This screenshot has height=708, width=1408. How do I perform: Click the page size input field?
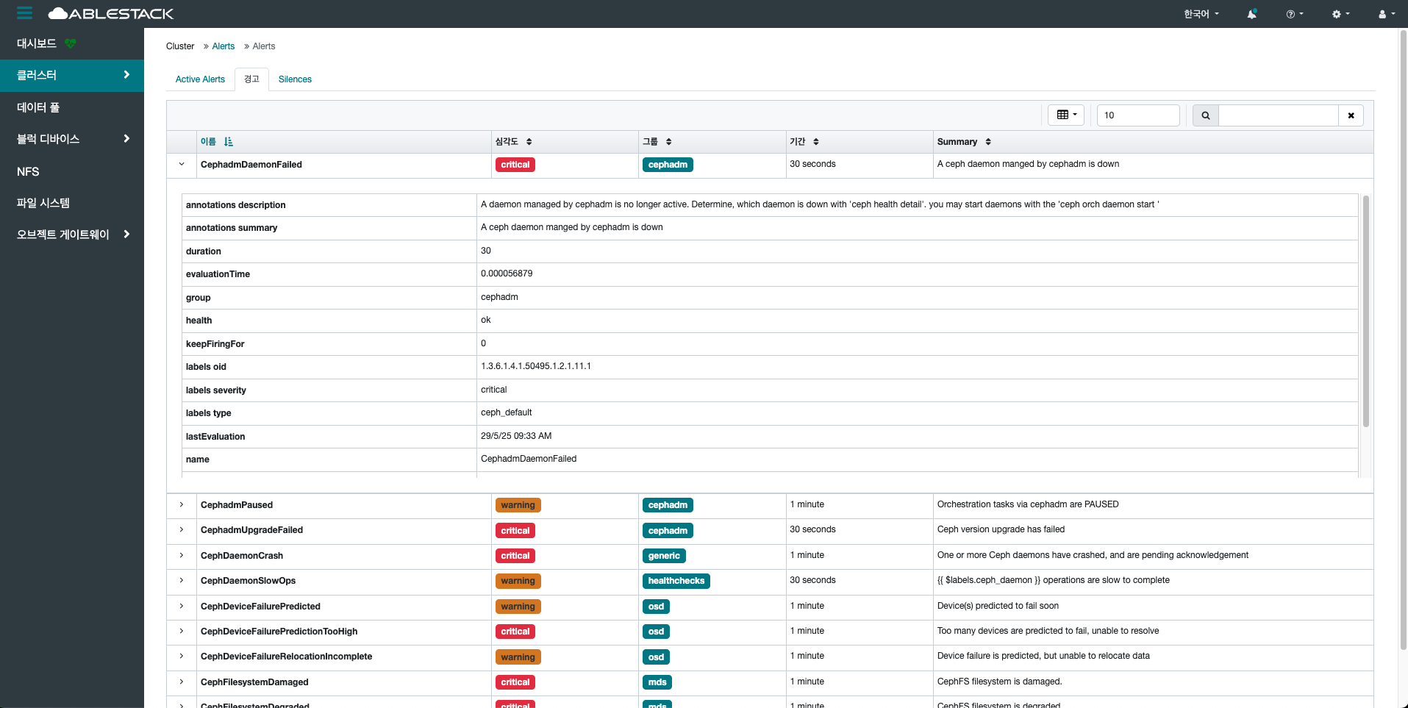pyautogui.click(x=1137, y=115)
